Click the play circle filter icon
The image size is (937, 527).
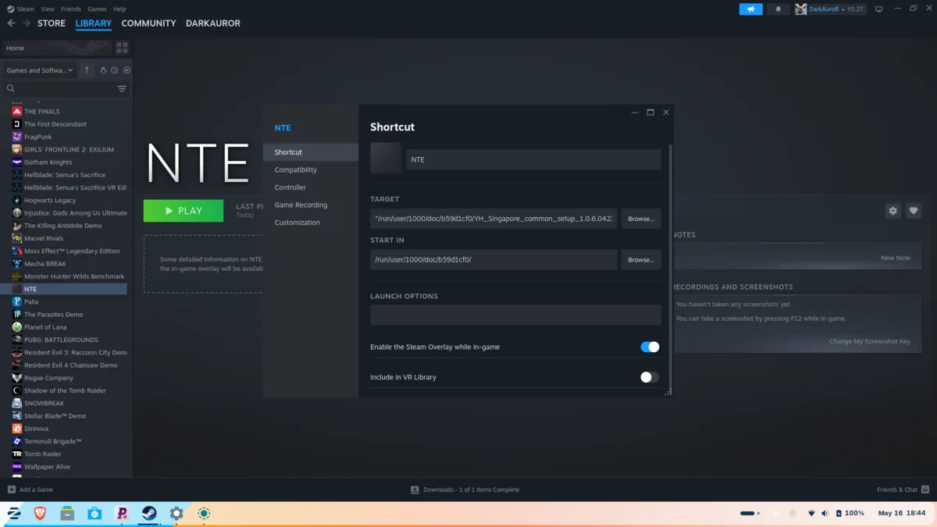pos(126,70)
